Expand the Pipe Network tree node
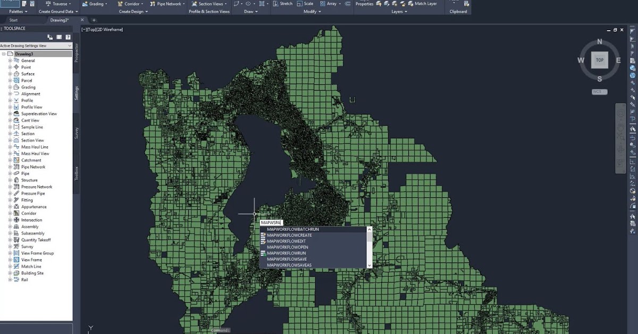This screenshot has width=638, height=334. tap(10, 166)
